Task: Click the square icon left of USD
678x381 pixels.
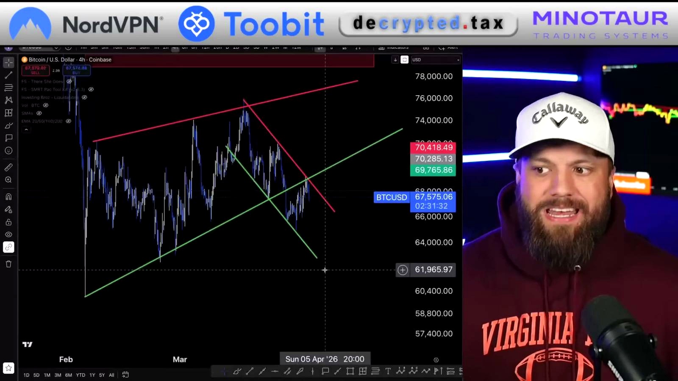Action: (405, 60)
